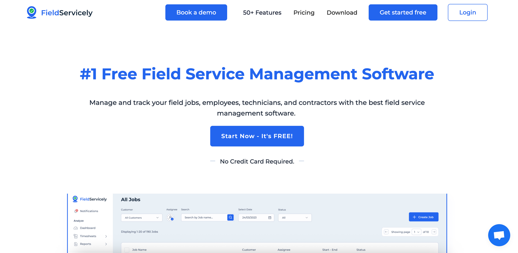Click the add assignee avatar icon
This screenshot has height=253, width=518.
[170, 218]
